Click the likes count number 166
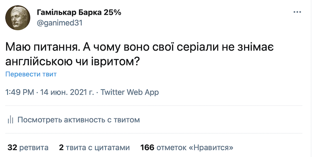 click(147, 148)
